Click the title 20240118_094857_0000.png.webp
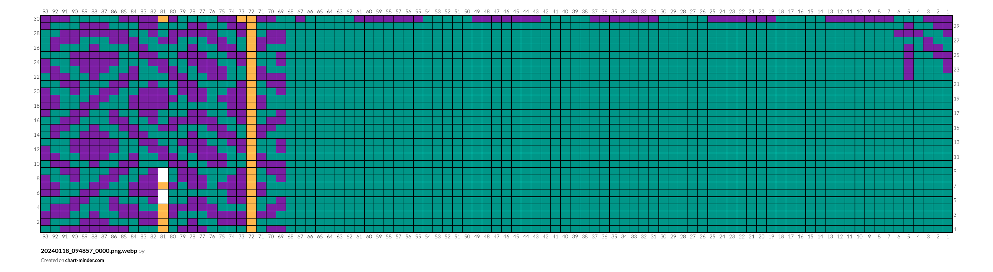Viewport: 993px width, 272px height. (x=89, y=251)
